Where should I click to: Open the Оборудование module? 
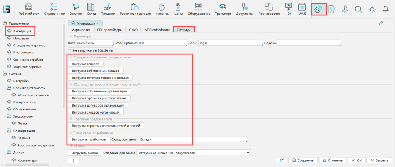pyautogui.click(x=199, y=9)
